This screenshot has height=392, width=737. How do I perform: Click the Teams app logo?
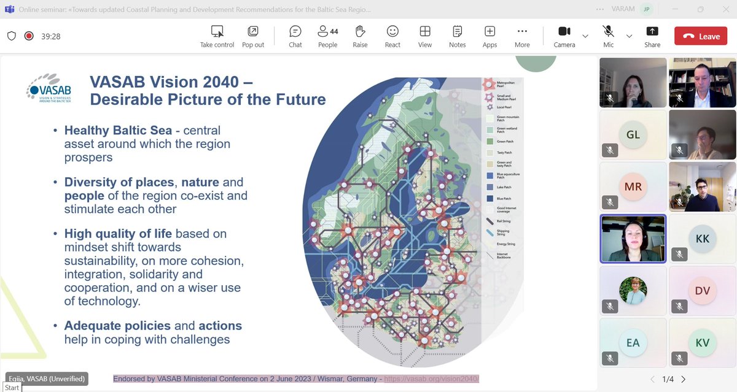point(9,10)
